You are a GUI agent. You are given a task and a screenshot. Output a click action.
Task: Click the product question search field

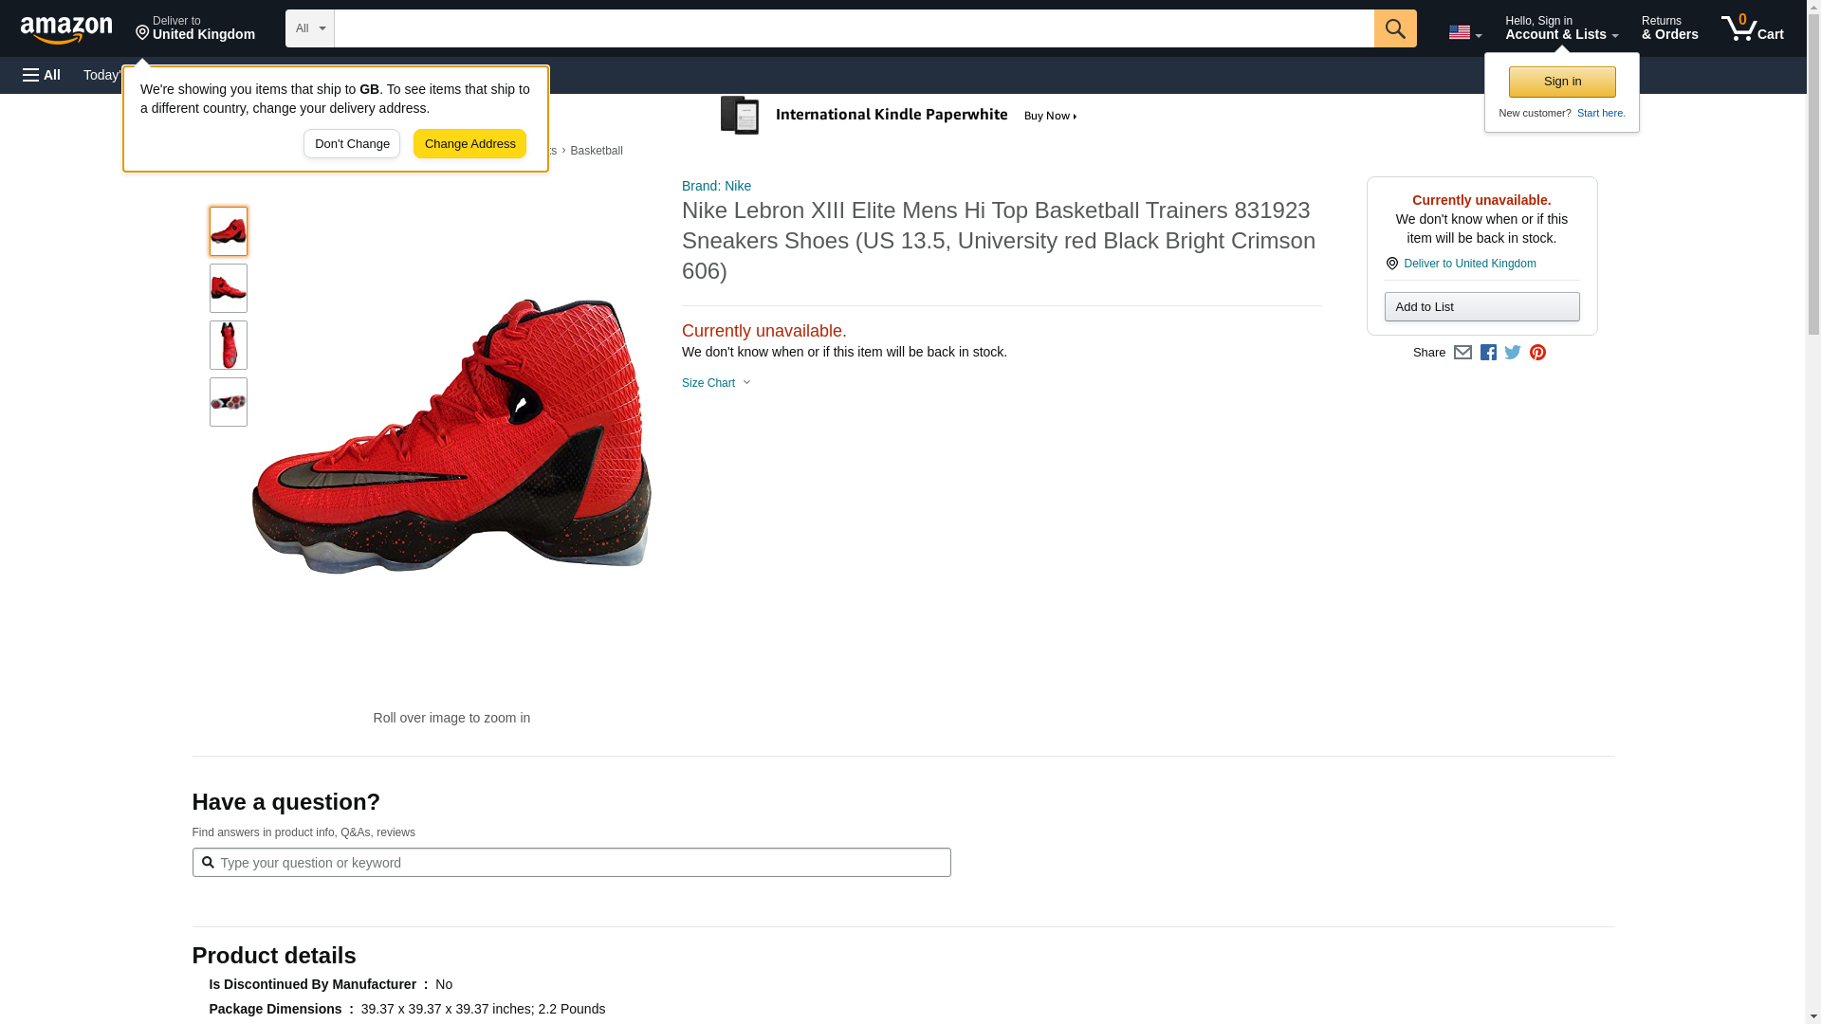tap(579, 863)
